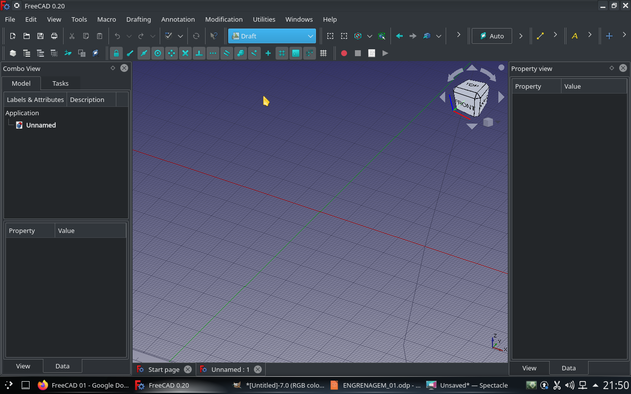631x394 pixels.
Task: Activate the snap midpoint icon
Action: (143, 53)
